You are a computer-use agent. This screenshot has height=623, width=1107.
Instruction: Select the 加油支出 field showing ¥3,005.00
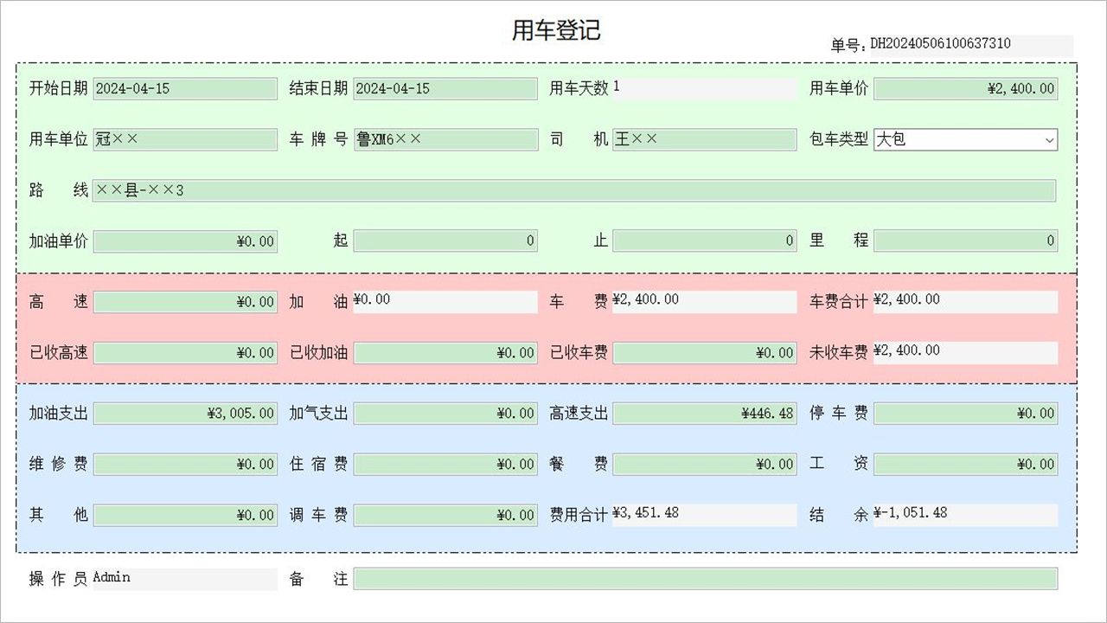pyautogui.click(x=185, y=414)
